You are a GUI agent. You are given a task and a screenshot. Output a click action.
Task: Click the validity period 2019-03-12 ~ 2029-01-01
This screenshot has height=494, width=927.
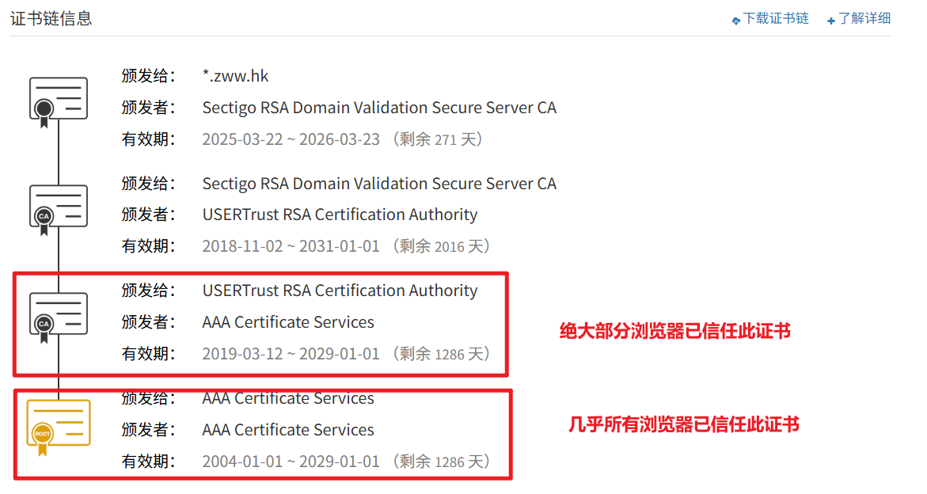pyautogui.click(x=291, y=354)
